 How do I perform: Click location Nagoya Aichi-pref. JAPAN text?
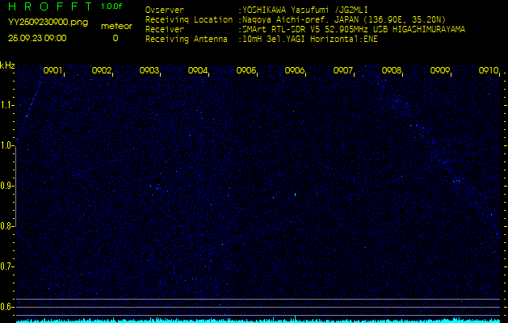[x=344, y=19]
